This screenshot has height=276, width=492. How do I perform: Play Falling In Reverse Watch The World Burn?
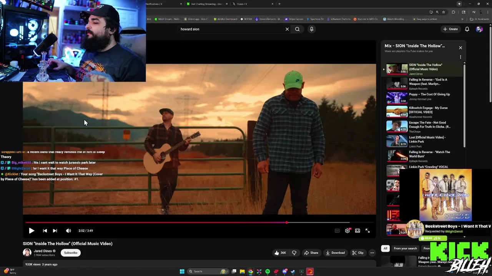click(423, 156)
